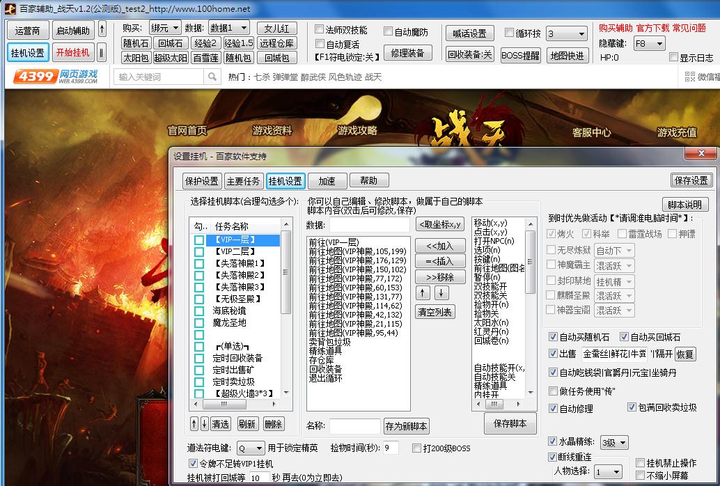
Task: Click the 名称 input field
Action: (355, 426)
